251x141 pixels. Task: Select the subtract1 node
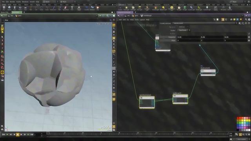pyautogui.click(x=180, y=99)
